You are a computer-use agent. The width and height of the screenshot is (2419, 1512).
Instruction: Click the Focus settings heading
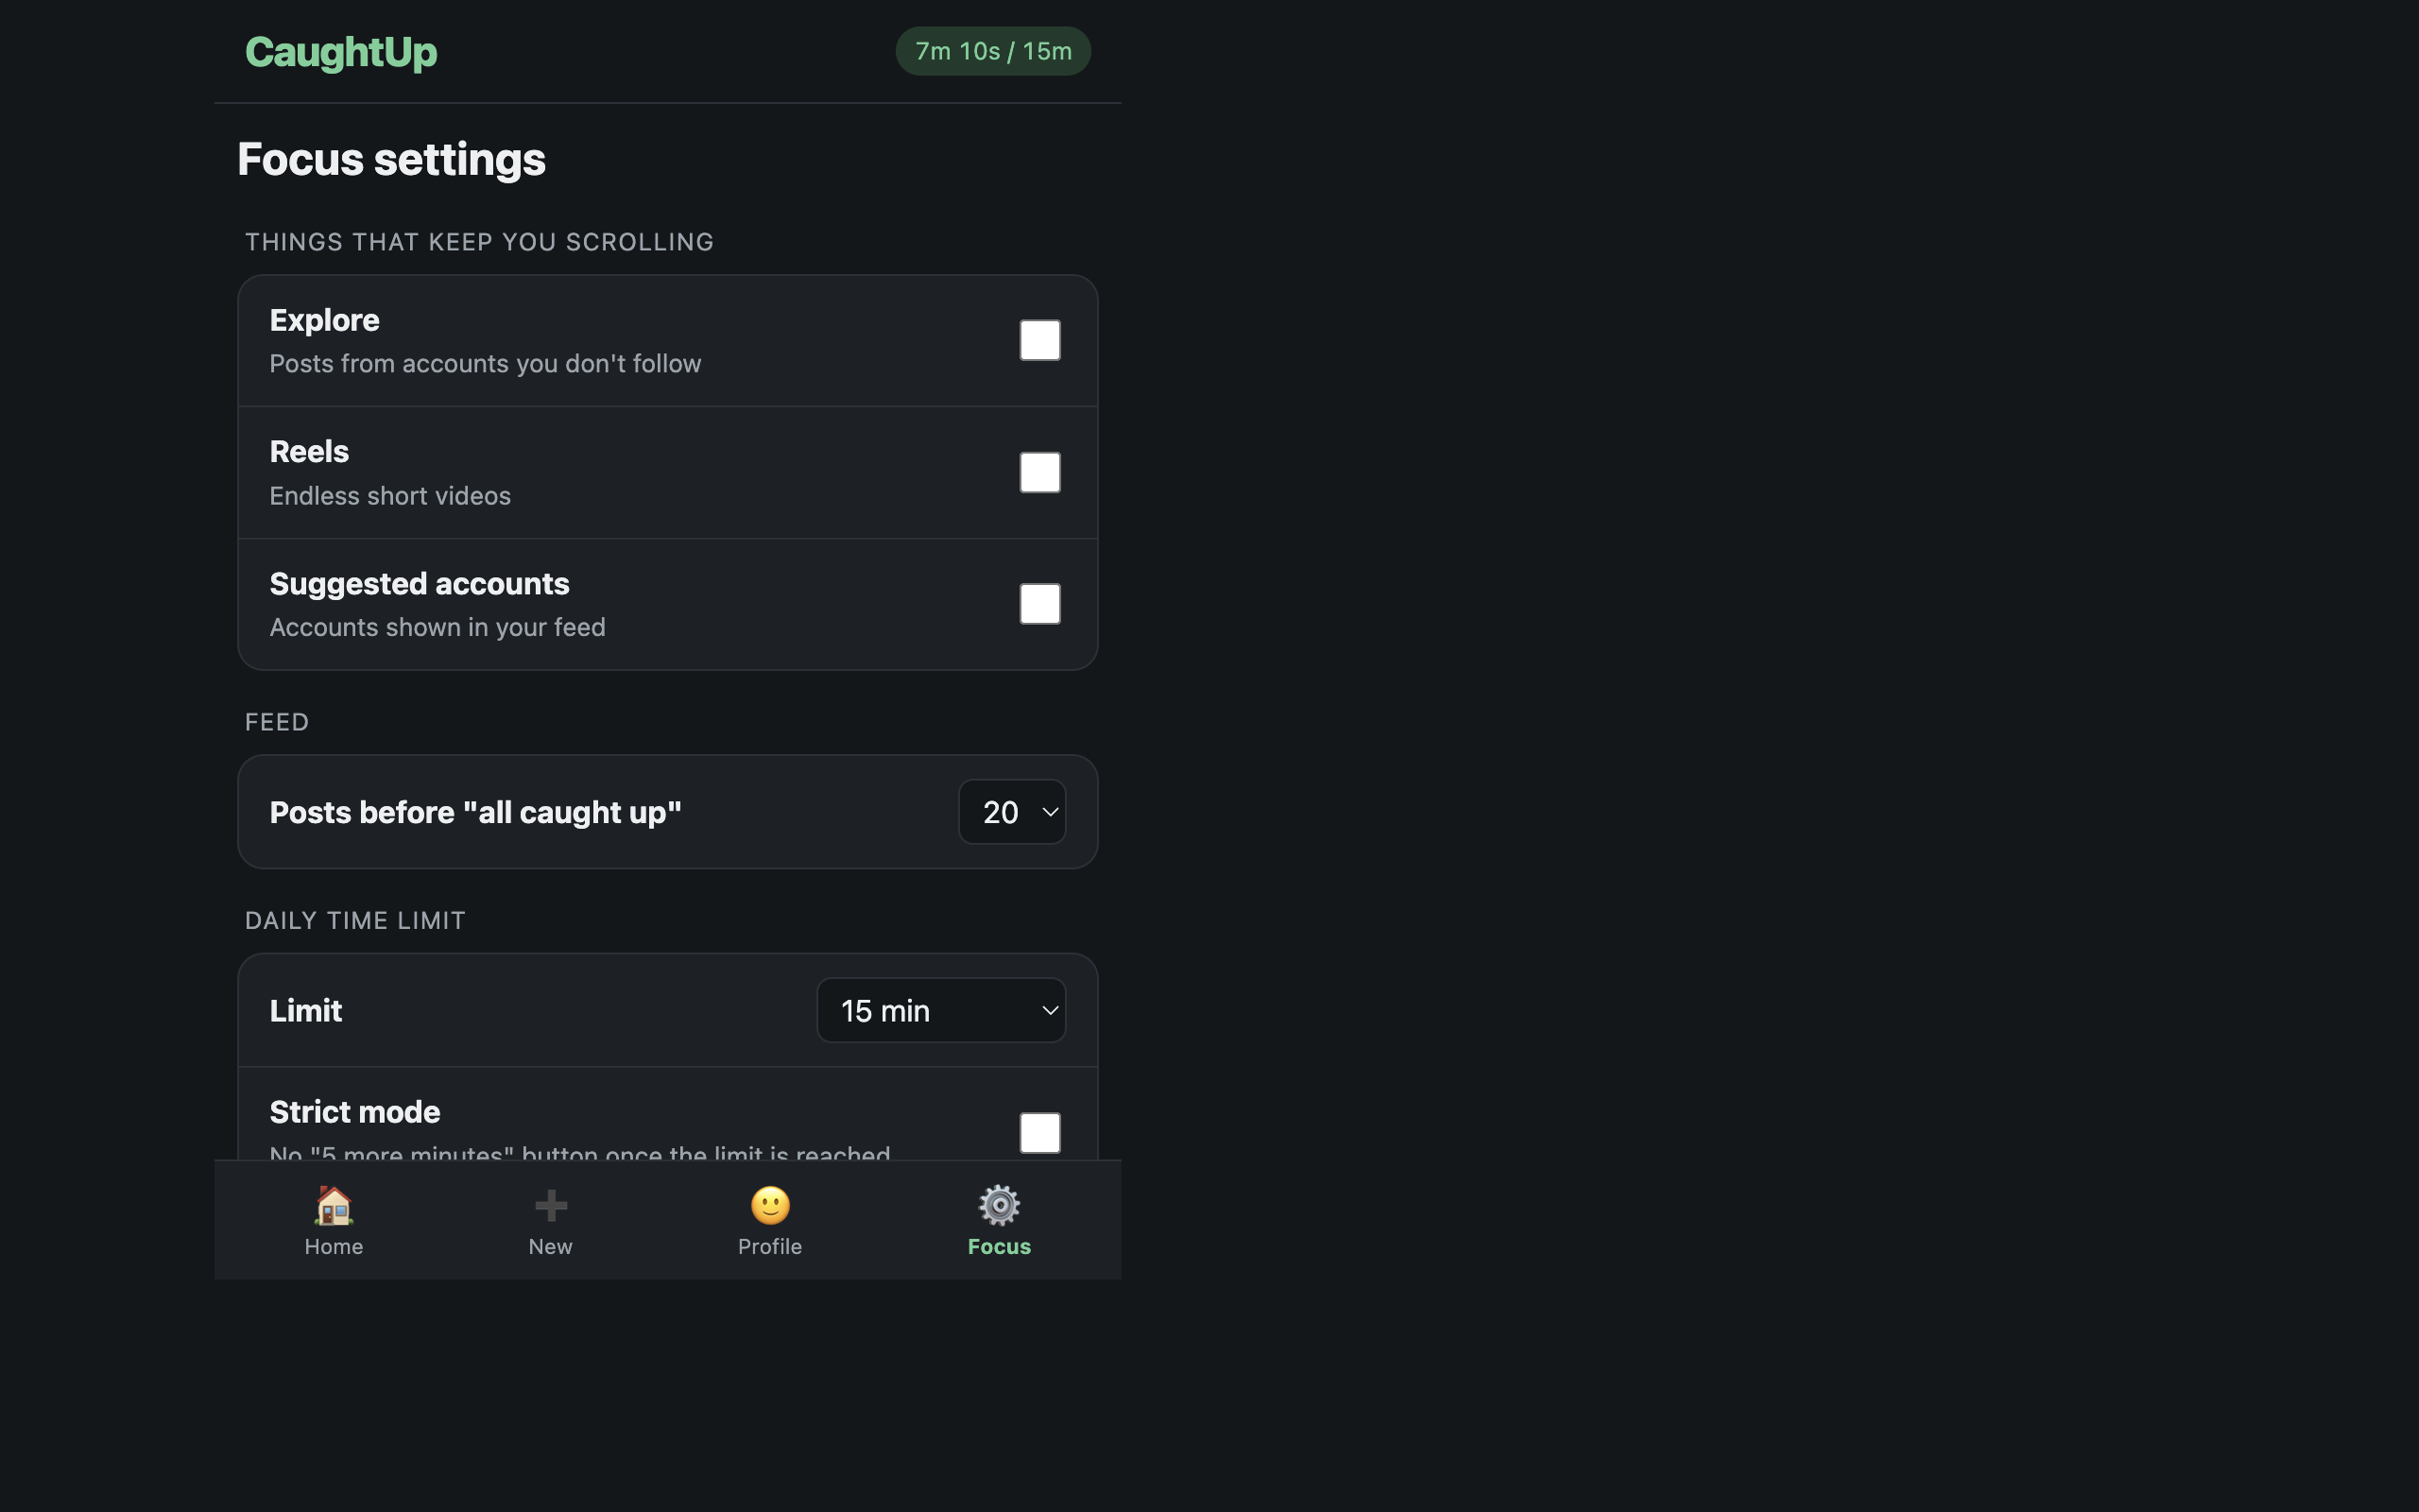391,159
